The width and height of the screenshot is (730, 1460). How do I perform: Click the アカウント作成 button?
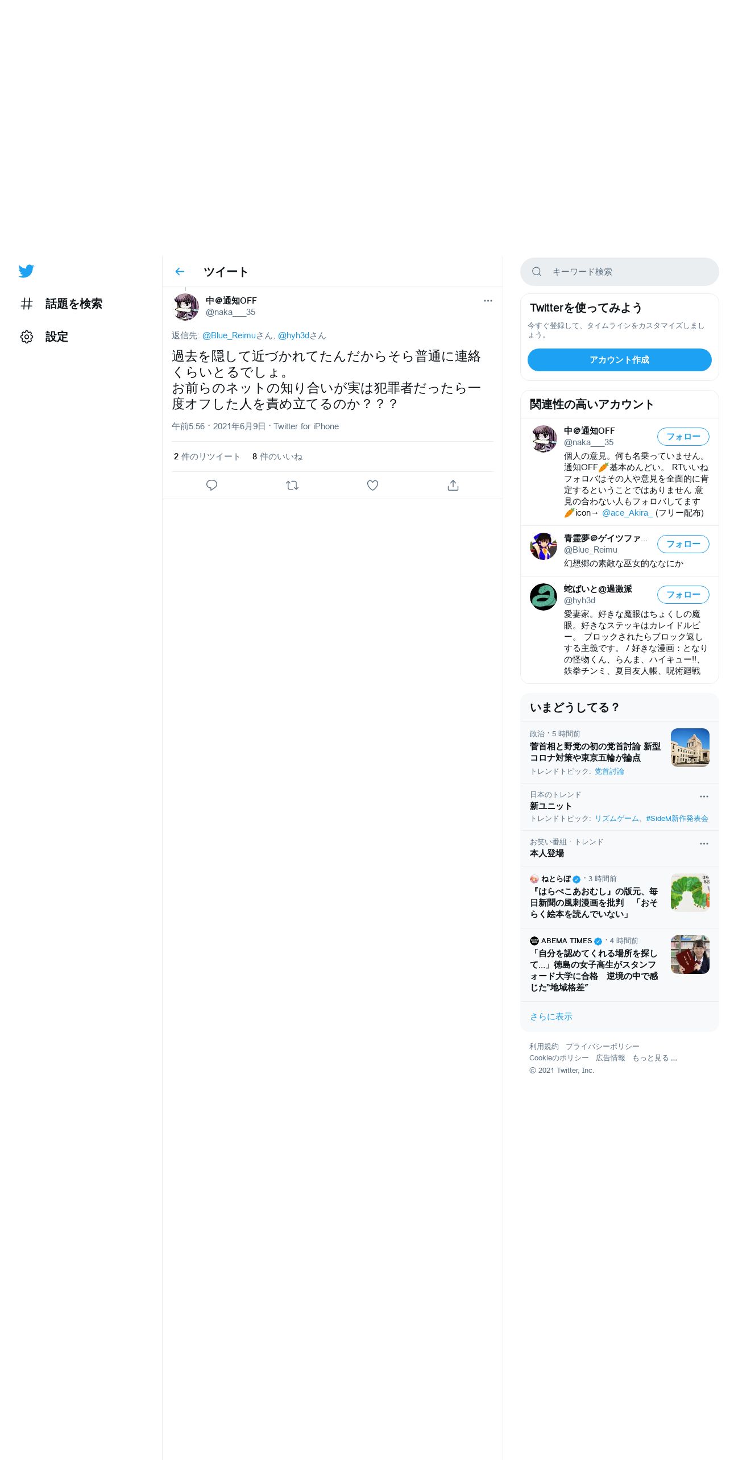[620, 360]
